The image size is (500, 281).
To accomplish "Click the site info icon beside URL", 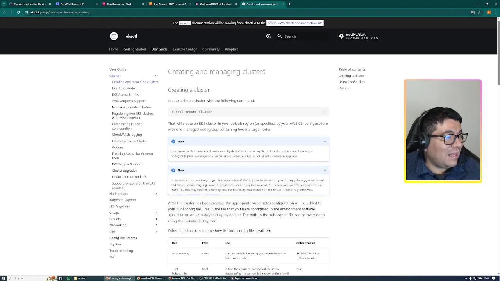I will pyautogui.click(x=27, y=12).
